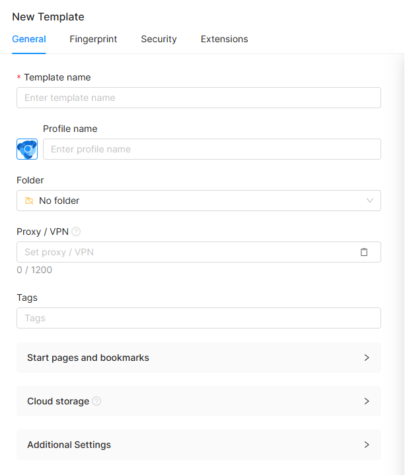Click the 0 / 1200 character counter
The width and height of the screenshot is (405, 475).
point(34,270)
